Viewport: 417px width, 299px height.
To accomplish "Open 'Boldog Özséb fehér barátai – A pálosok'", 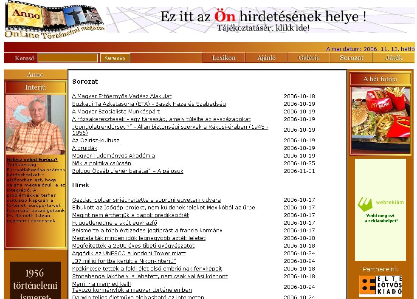I will pyautogui.click(x=128, y=171).
